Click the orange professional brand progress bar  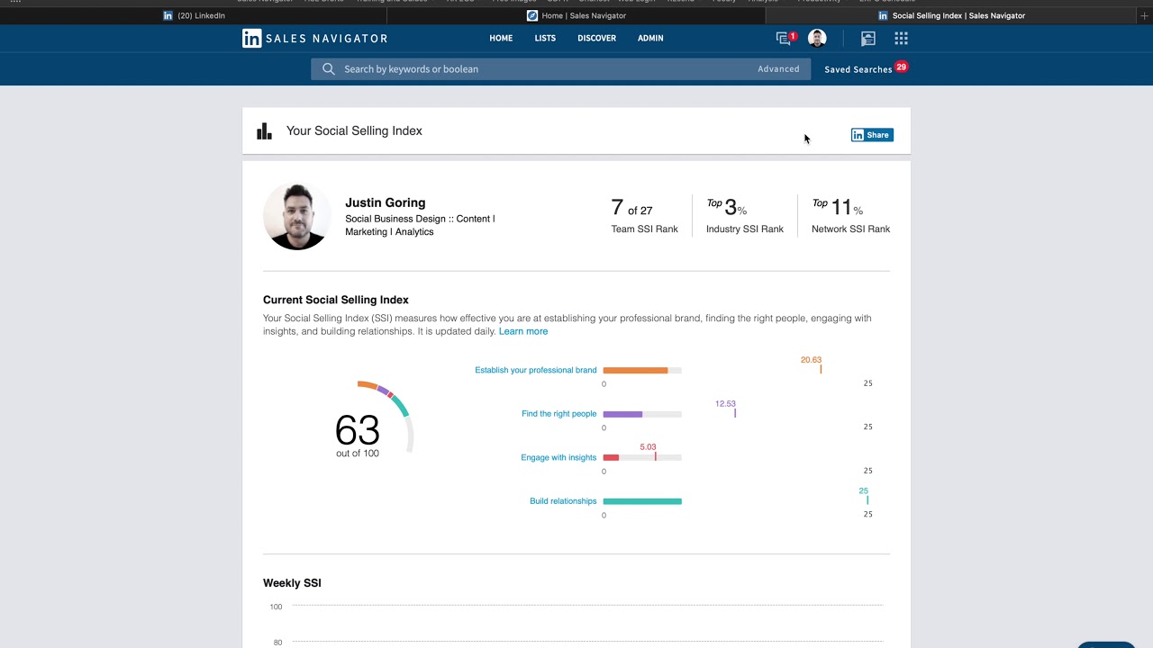point(635,370)
